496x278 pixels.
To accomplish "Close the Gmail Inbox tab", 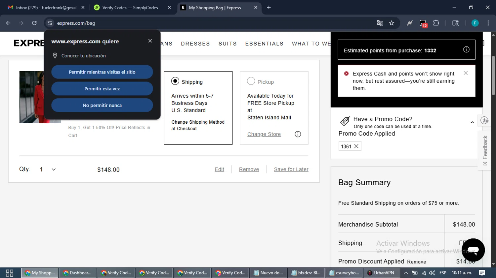I will click(83, 8).
